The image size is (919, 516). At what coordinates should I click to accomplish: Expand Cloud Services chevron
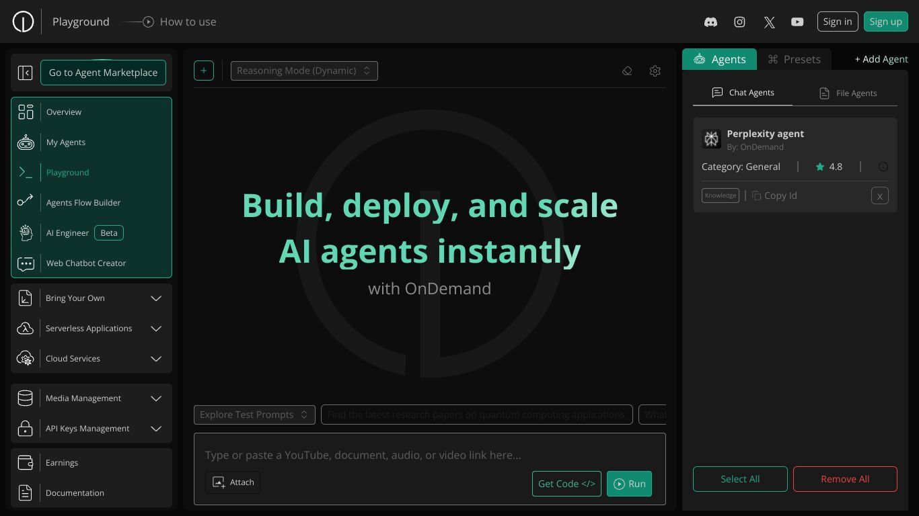coord(156,359)
